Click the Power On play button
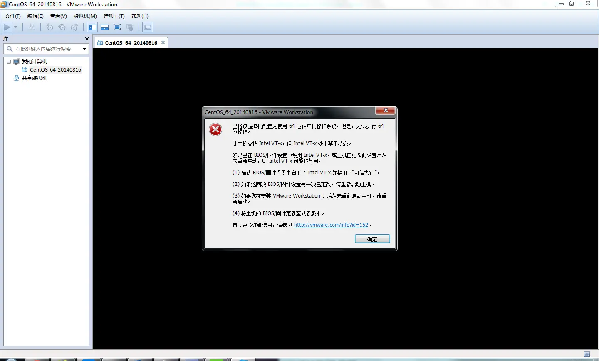This screenshot has width=599, height=361. click(7, 27)
